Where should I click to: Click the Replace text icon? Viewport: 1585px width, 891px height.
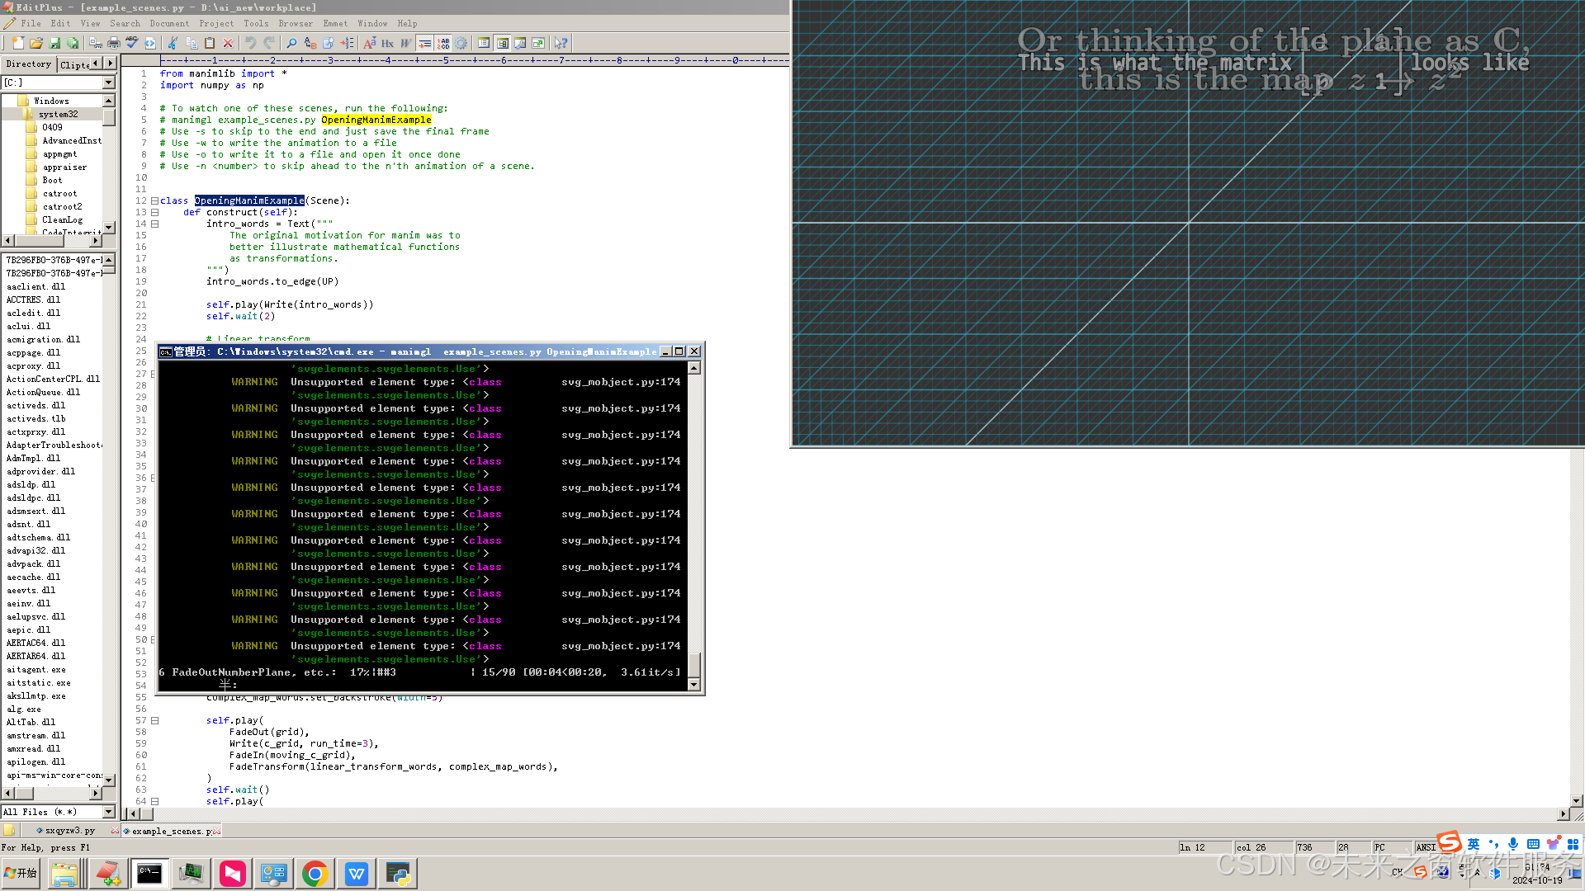point(310,43)
